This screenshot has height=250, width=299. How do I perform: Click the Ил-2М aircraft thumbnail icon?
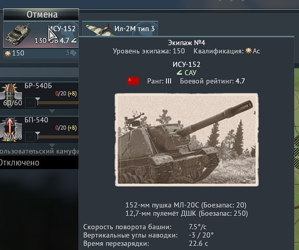(x=99, y=30)
